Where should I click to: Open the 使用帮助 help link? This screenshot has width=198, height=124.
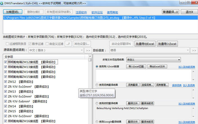pos(112,12)
